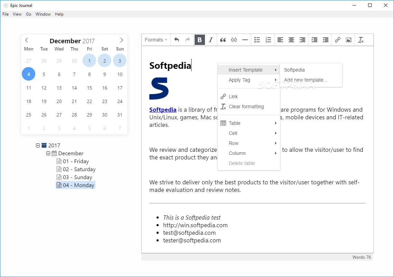Viewport: 394px width, 277px height.
Task: Click the code block braces icon
Action: pos(234,40)
